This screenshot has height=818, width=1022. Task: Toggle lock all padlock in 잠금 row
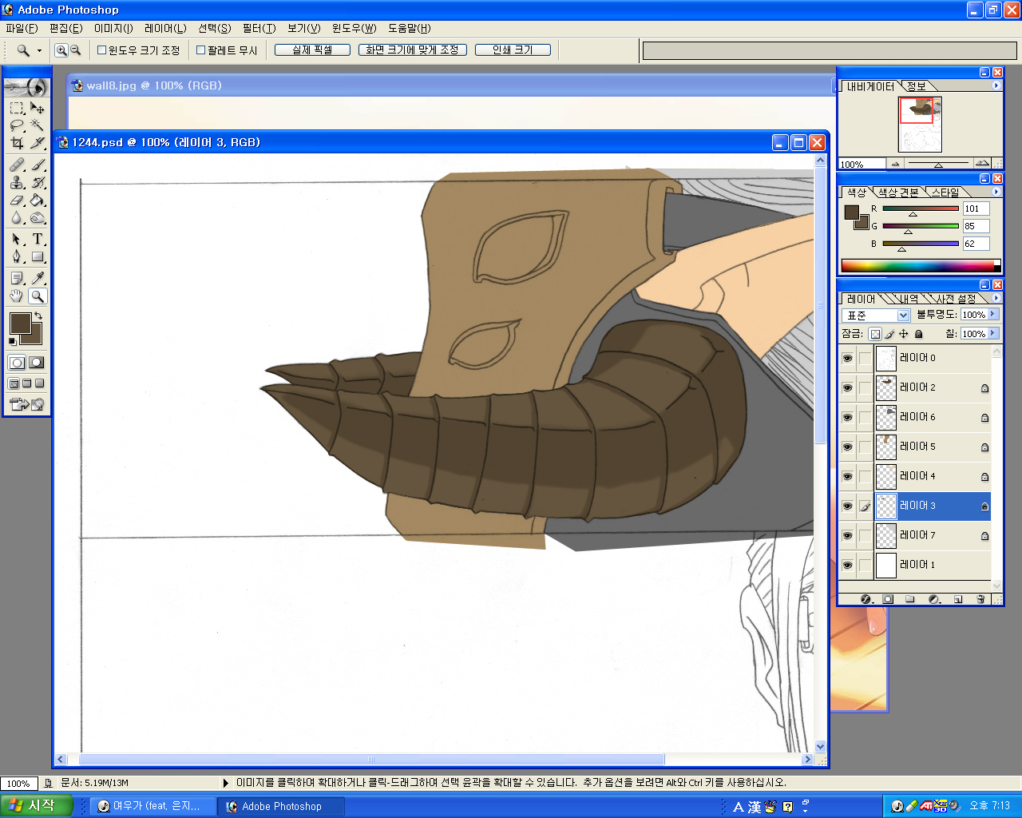918,334
